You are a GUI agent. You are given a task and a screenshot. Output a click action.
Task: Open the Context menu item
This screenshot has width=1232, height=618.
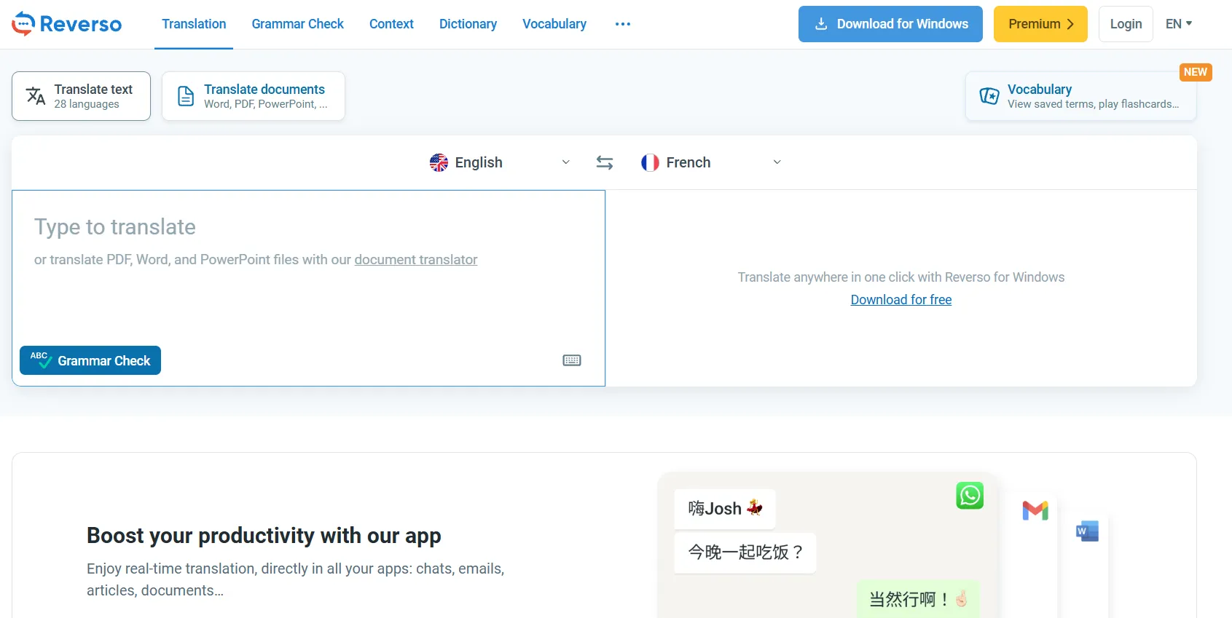click(391, 24)
